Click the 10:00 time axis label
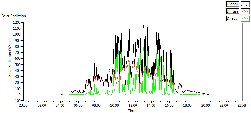 pyautogui.click(x=115, y=106)
